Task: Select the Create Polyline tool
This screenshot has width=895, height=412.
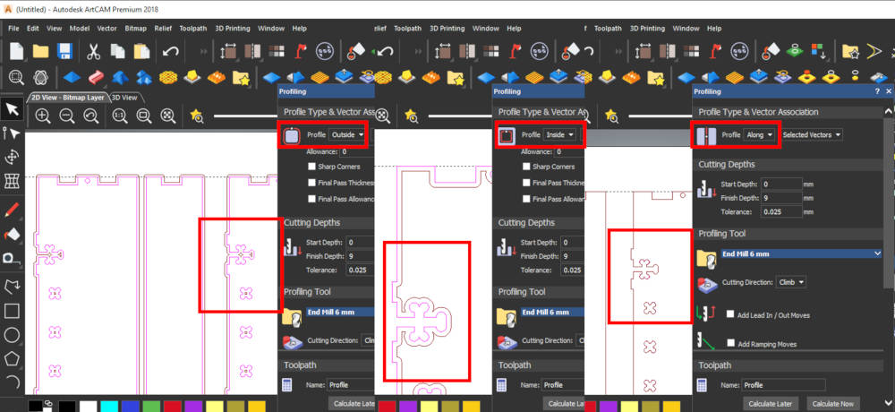Action: pos(13,285)
